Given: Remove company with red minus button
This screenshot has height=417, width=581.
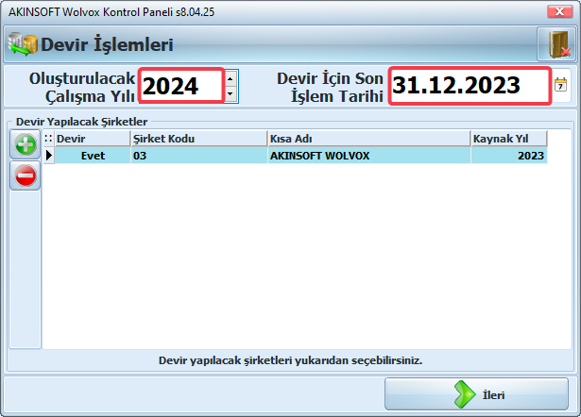Looking at the screenshot, I should [26, 175].
